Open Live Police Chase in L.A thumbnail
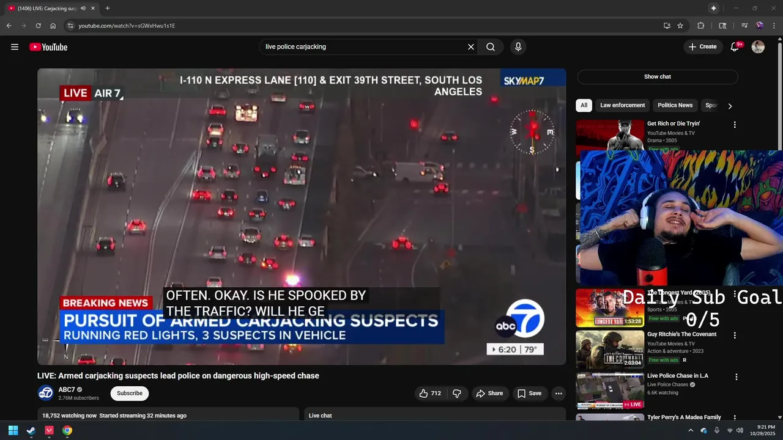Image resolution: width=783 pixels, height=440 pixels. [610, 391]
